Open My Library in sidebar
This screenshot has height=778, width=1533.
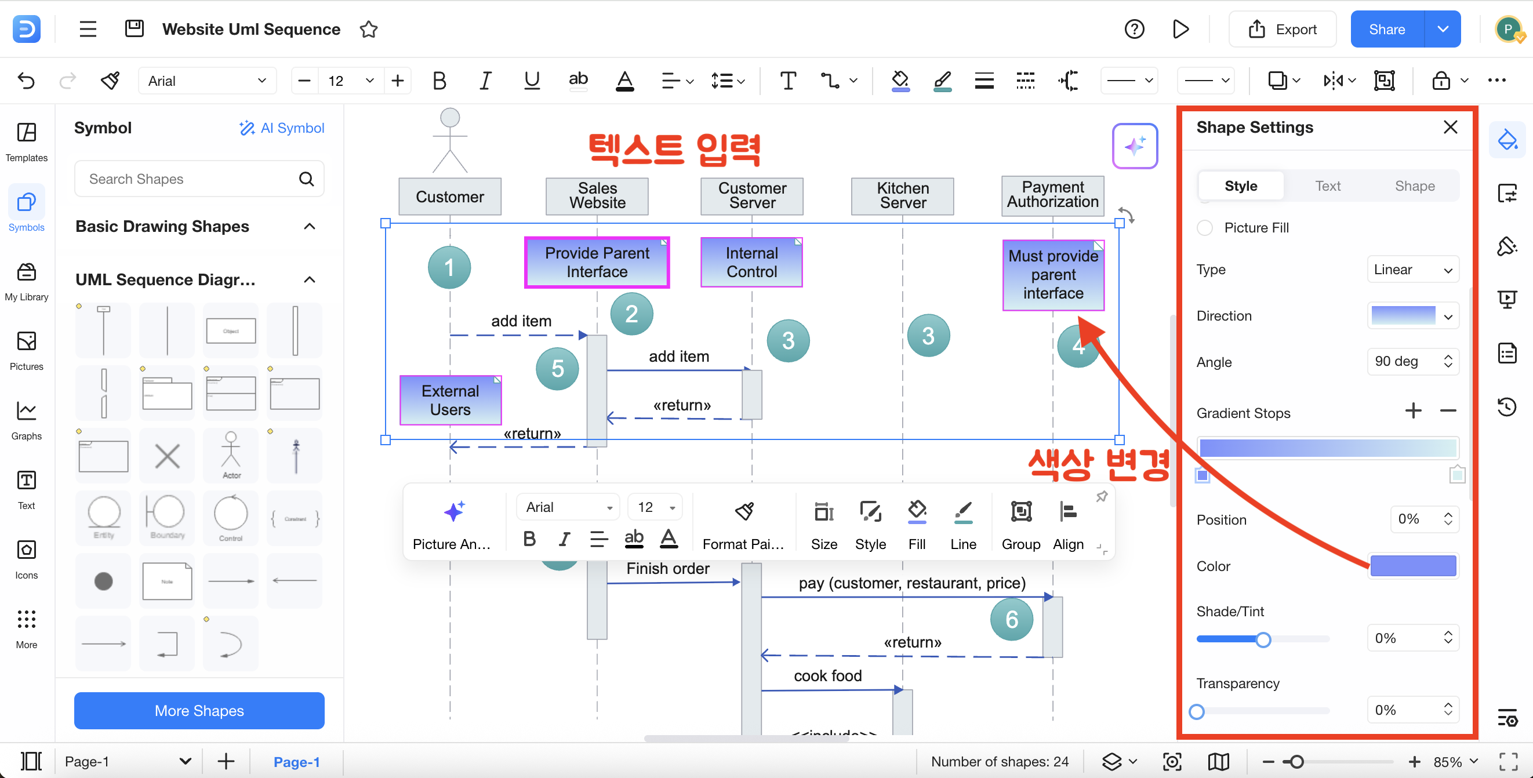[26, 281]
